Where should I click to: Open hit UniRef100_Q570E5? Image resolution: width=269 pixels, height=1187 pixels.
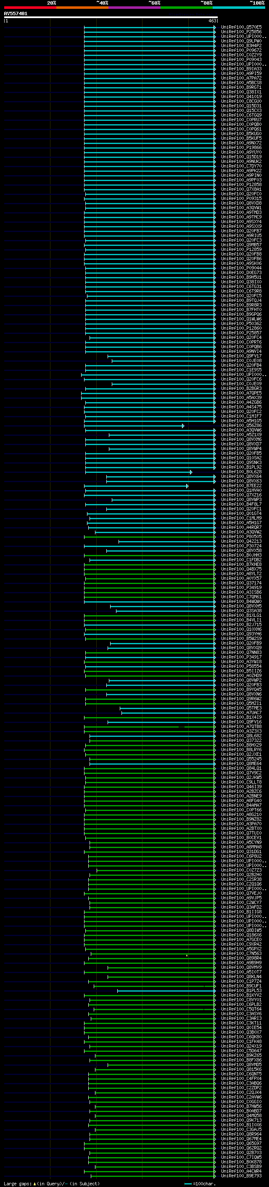(x=241, y=27)
